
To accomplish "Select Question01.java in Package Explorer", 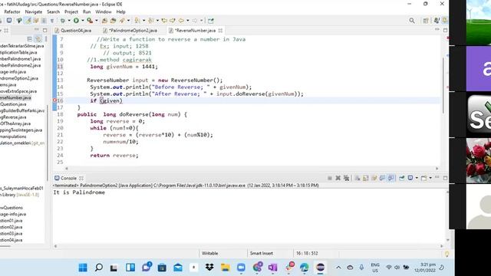I will click(x=12, y=221).
